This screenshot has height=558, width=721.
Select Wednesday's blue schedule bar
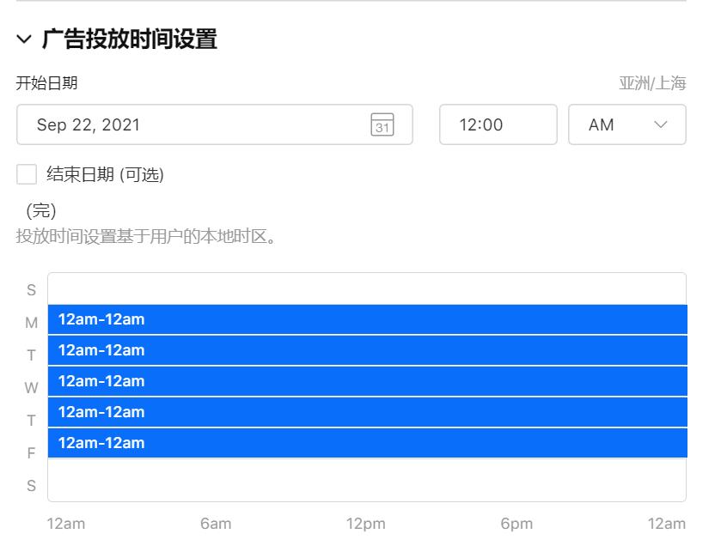pos(368,381)
